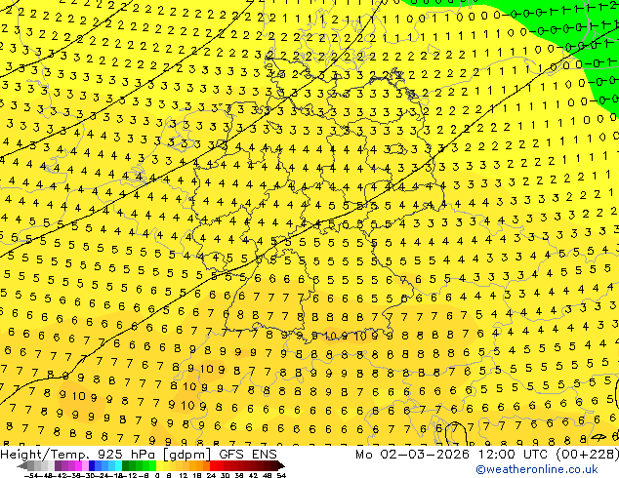This screenshot has width=619, height=478.
Task: Pick the bright red legend swatch at 24
Action: coord(213,465)
